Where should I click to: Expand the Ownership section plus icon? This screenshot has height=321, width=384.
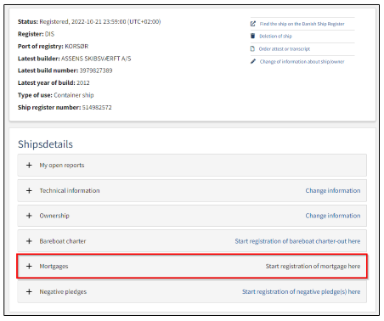(29, 216)
